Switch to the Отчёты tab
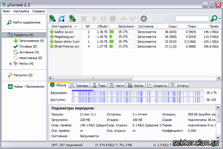Viewport: 223px width, 149px height. click(179, 85)
